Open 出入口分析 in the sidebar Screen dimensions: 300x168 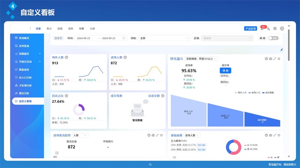pos(25,77)
